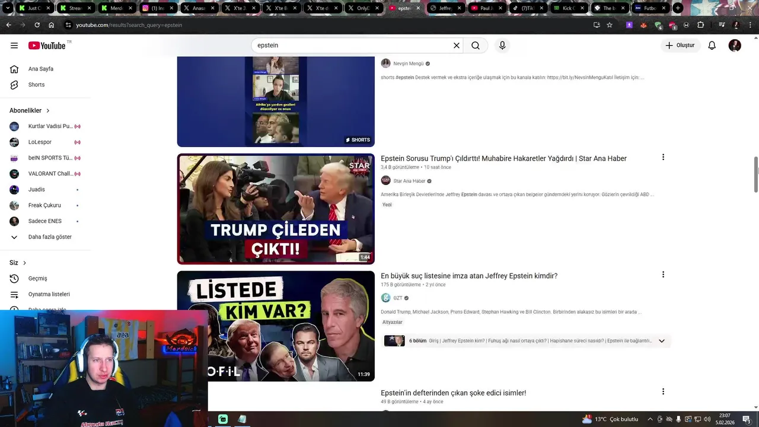
Task: Open the site information icon
Action: tap(68, 25)
